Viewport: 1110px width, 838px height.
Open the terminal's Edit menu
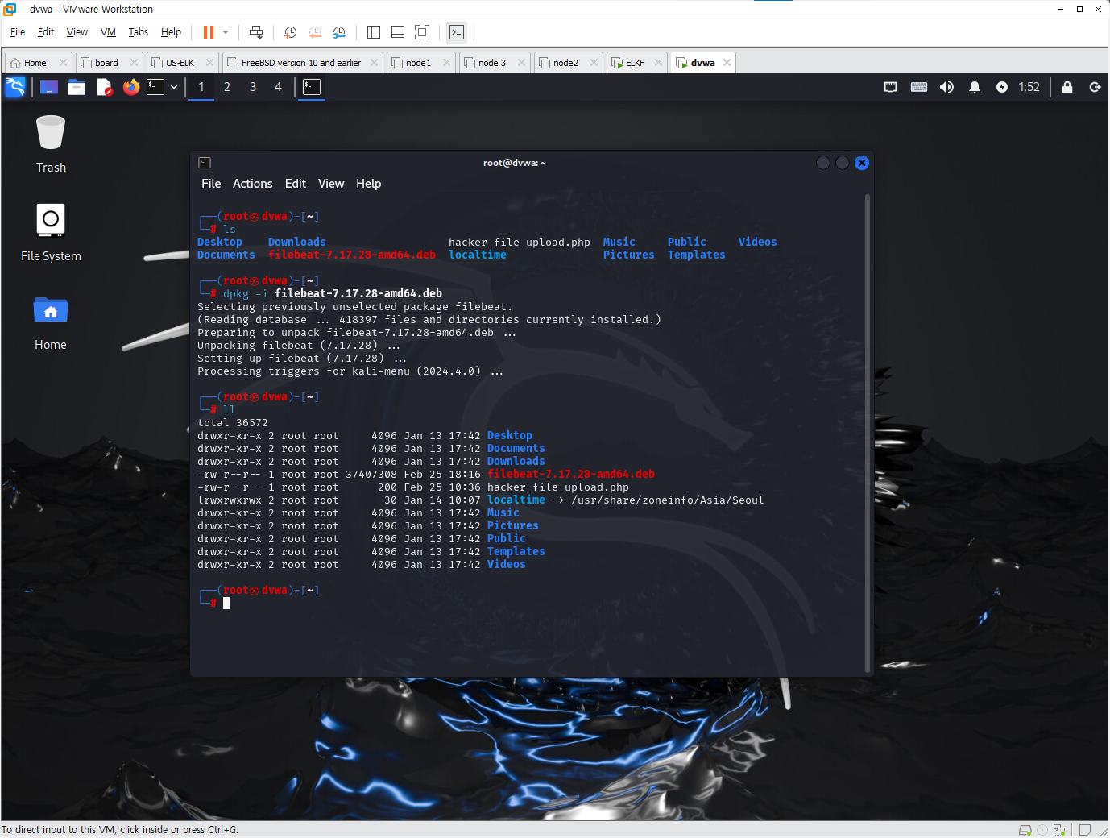point(296,184)
